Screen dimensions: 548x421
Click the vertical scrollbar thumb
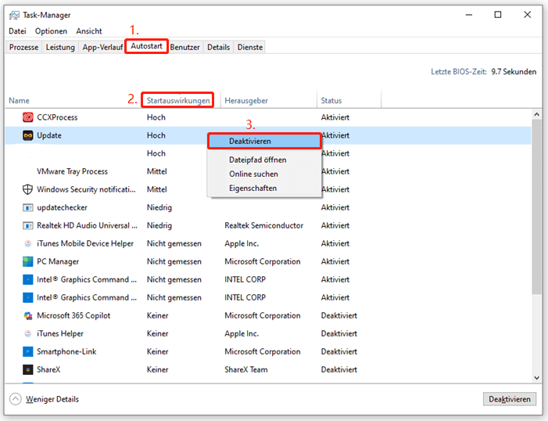click(536, 207)
